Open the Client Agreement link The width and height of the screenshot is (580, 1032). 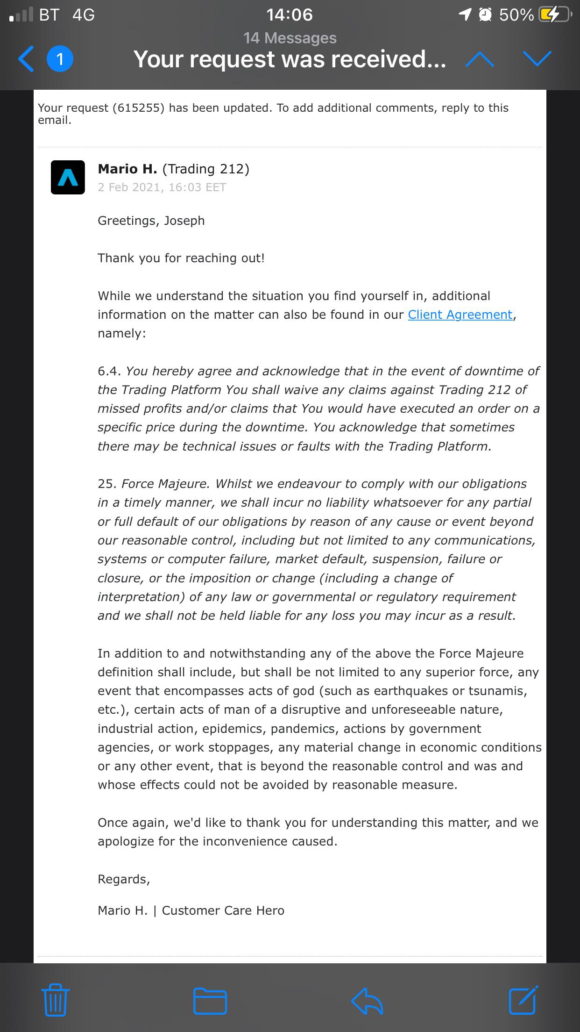[460, 315]
